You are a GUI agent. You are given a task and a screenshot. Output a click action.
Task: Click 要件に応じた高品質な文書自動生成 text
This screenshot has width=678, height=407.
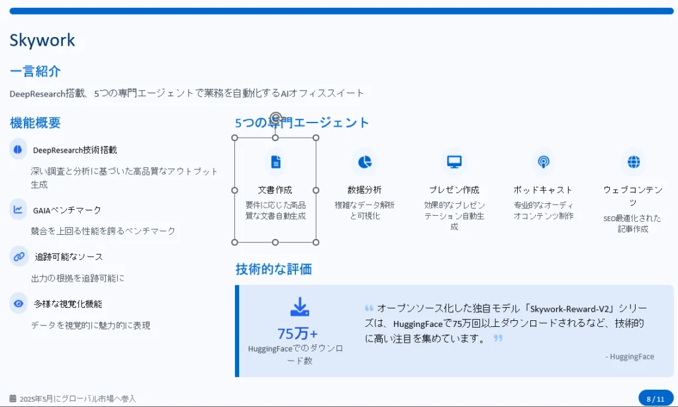point(275,210)
